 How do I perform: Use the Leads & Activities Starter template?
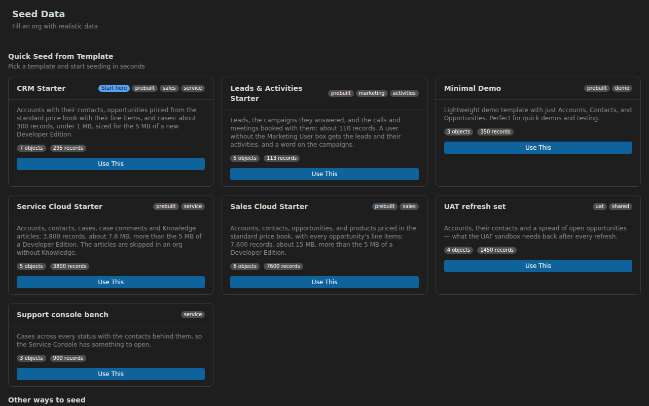coord(324,174)
